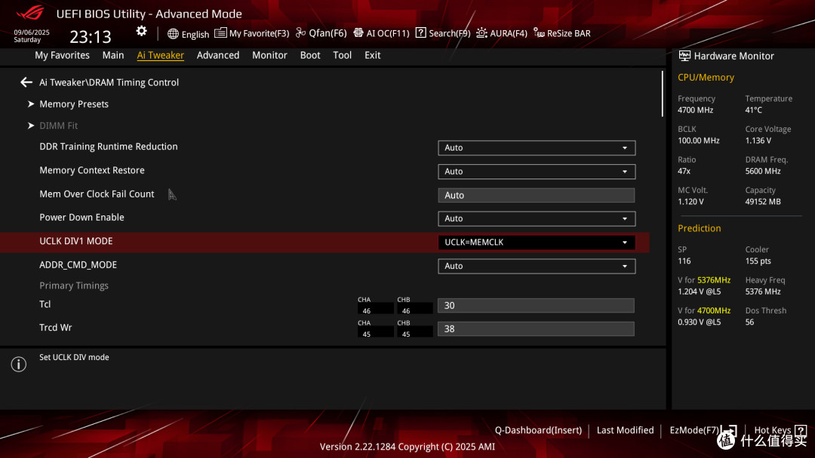Viewport: 815px width, 458px height.
Task: Click the Primary Timings heading
Action: click(74, 285)
